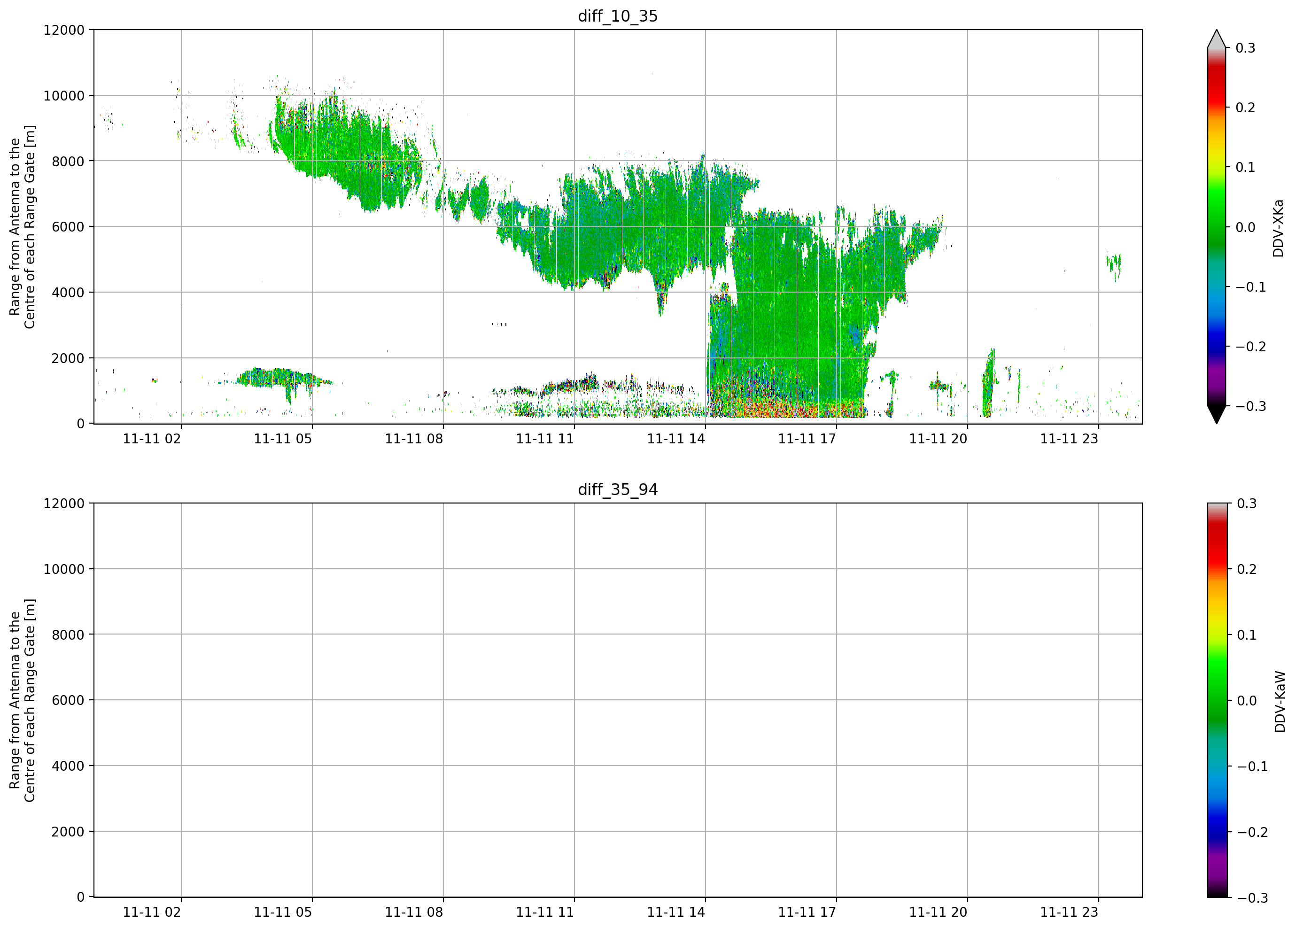Click x-axis label "11-11 11" under diff_35_94 plot

544,913
